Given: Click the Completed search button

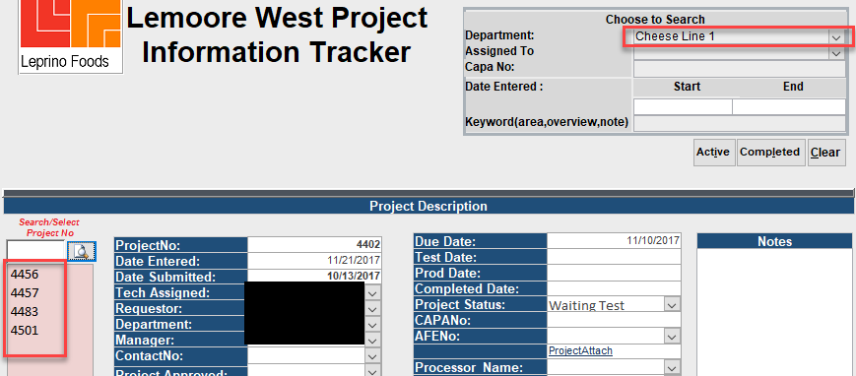Looking at the screenshot, I should (769, 153).
